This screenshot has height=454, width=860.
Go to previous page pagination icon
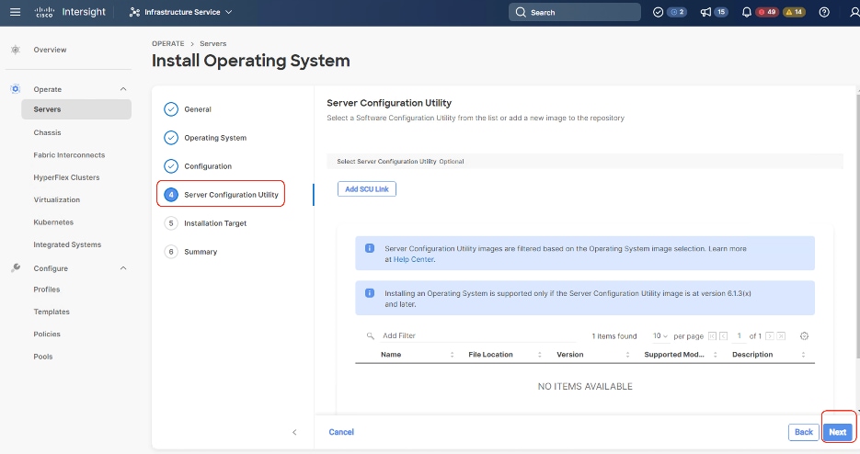pyautogui.click(x=724, y=336)
